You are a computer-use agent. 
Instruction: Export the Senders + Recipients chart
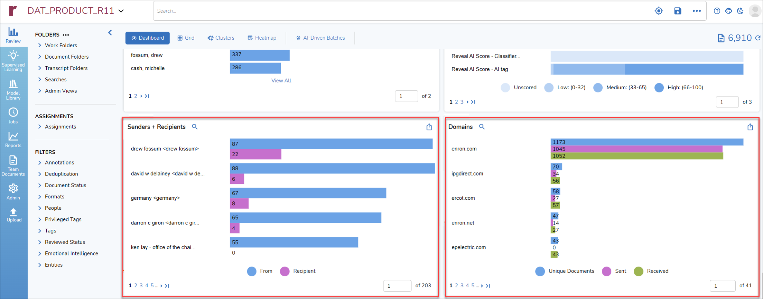[x=429, y=127]
